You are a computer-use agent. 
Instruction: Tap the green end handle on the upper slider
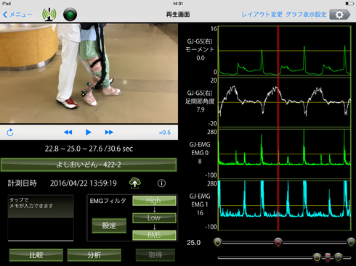pos(351,242)
